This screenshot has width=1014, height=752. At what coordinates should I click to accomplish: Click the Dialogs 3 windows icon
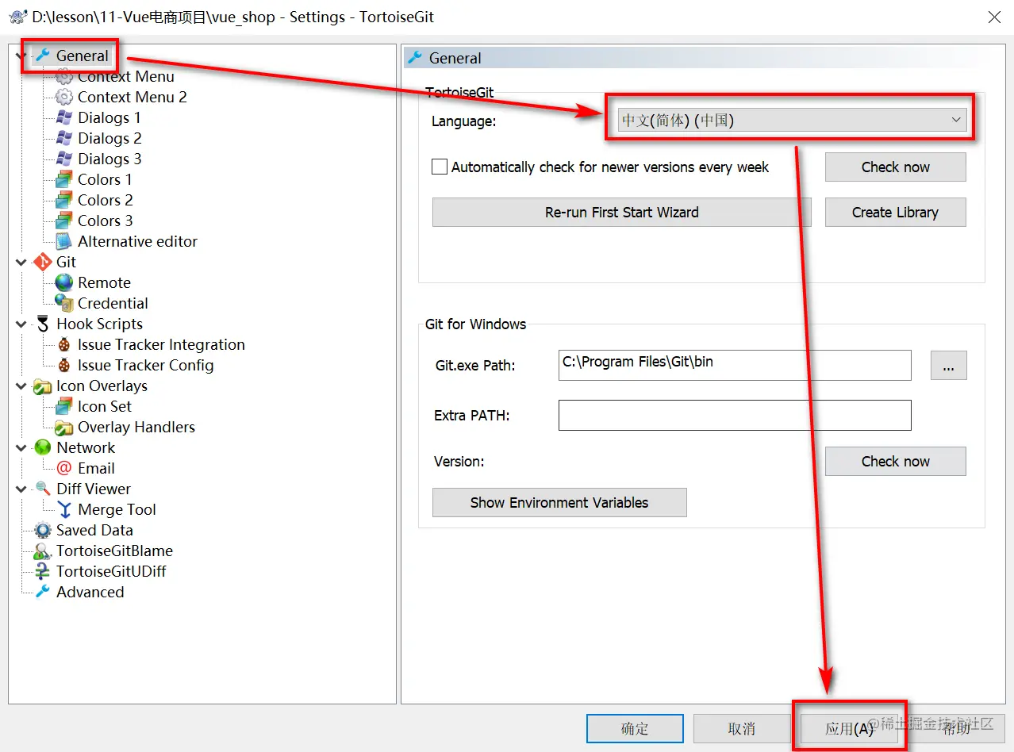pyautogui.click(x=64, y=159)
